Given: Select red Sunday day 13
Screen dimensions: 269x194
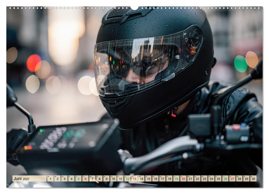Looking at the screenshot, I should [x=135, y=178].
